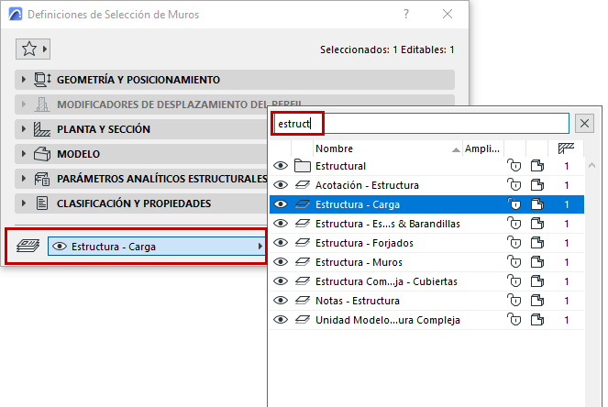Click the Estructural folder icon
Viewport: 608px width, 407px height.
click(303, 166)
